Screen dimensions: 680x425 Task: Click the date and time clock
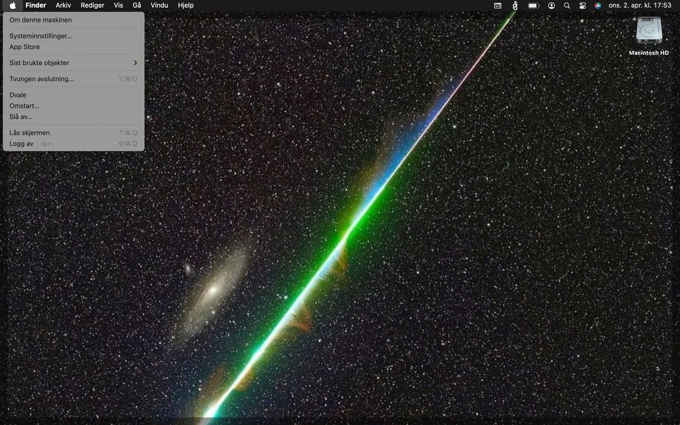tap(639, 5)
